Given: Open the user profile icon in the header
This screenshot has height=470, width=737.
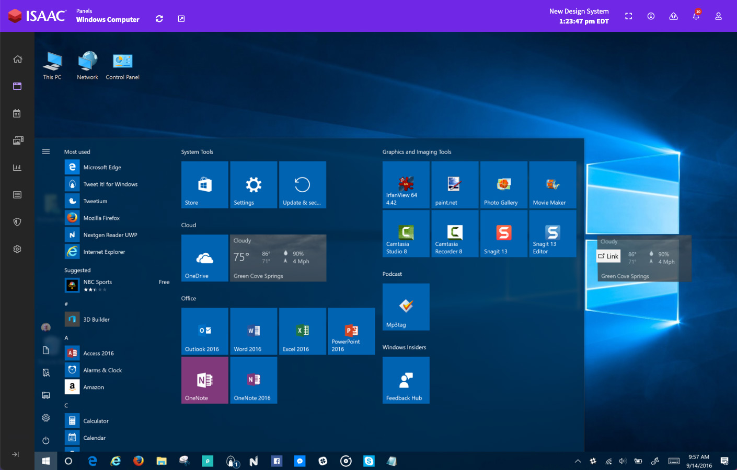Looking at the screenshot, I should tap(719, 16).
